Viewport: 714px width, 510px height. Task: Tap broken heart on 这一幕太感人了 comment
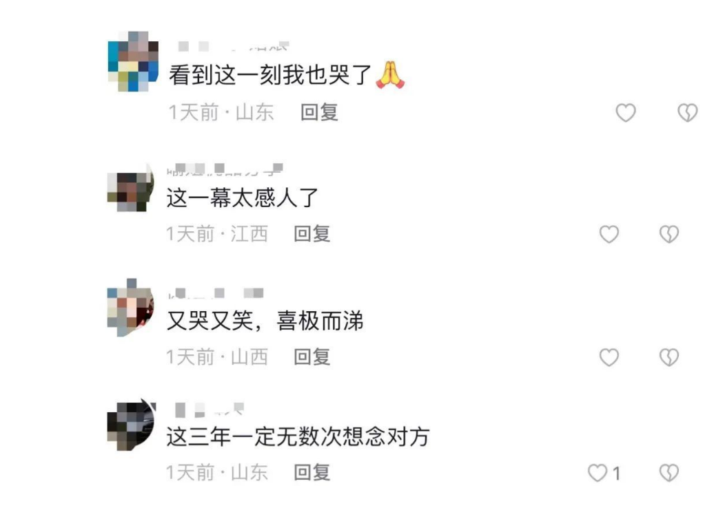(x=669, y=234)
